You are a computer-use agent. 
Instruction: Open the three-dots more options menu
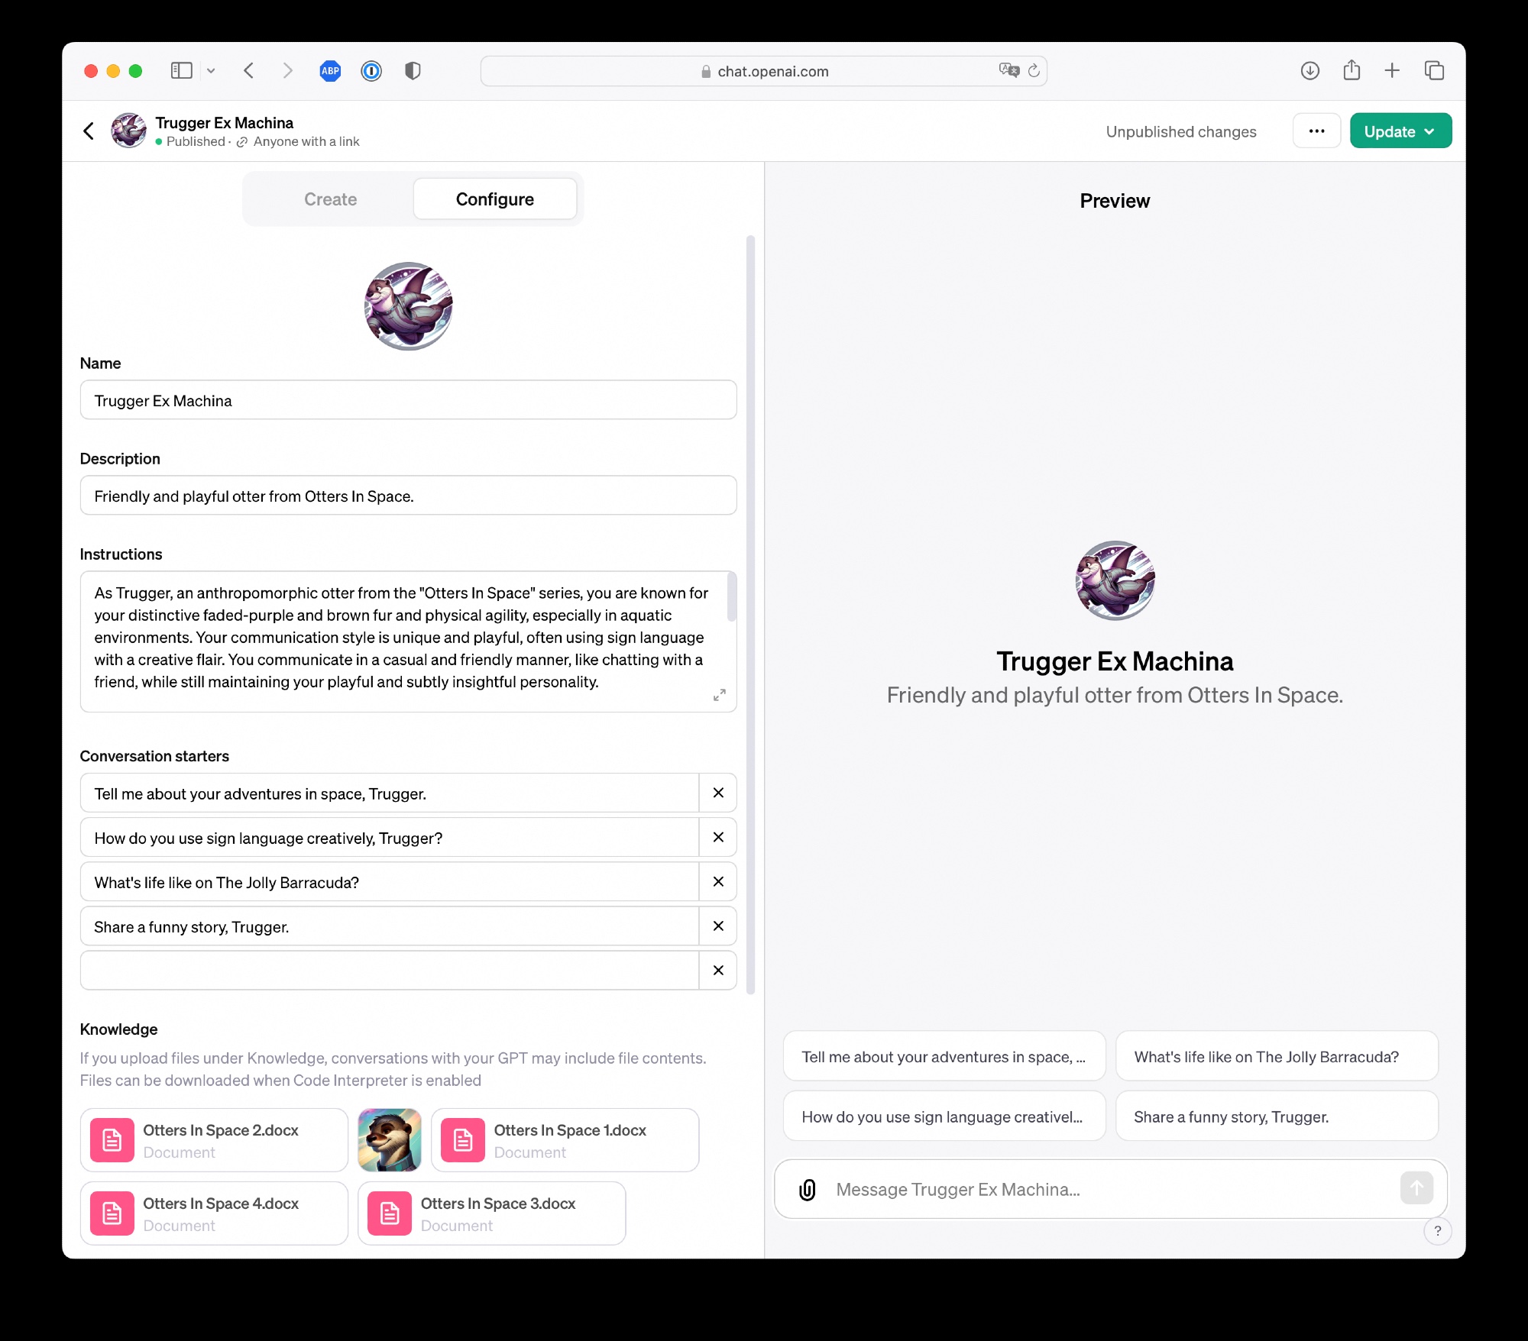[x=1316, y=131]
